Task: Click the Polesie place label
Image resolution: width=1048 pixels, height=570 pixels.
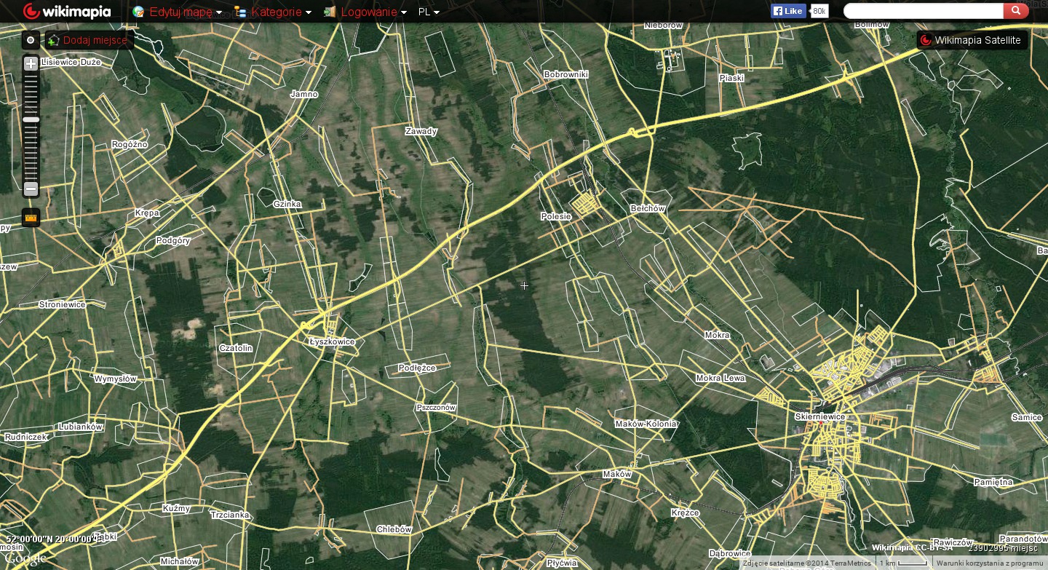Action: [x=556, y=216]
